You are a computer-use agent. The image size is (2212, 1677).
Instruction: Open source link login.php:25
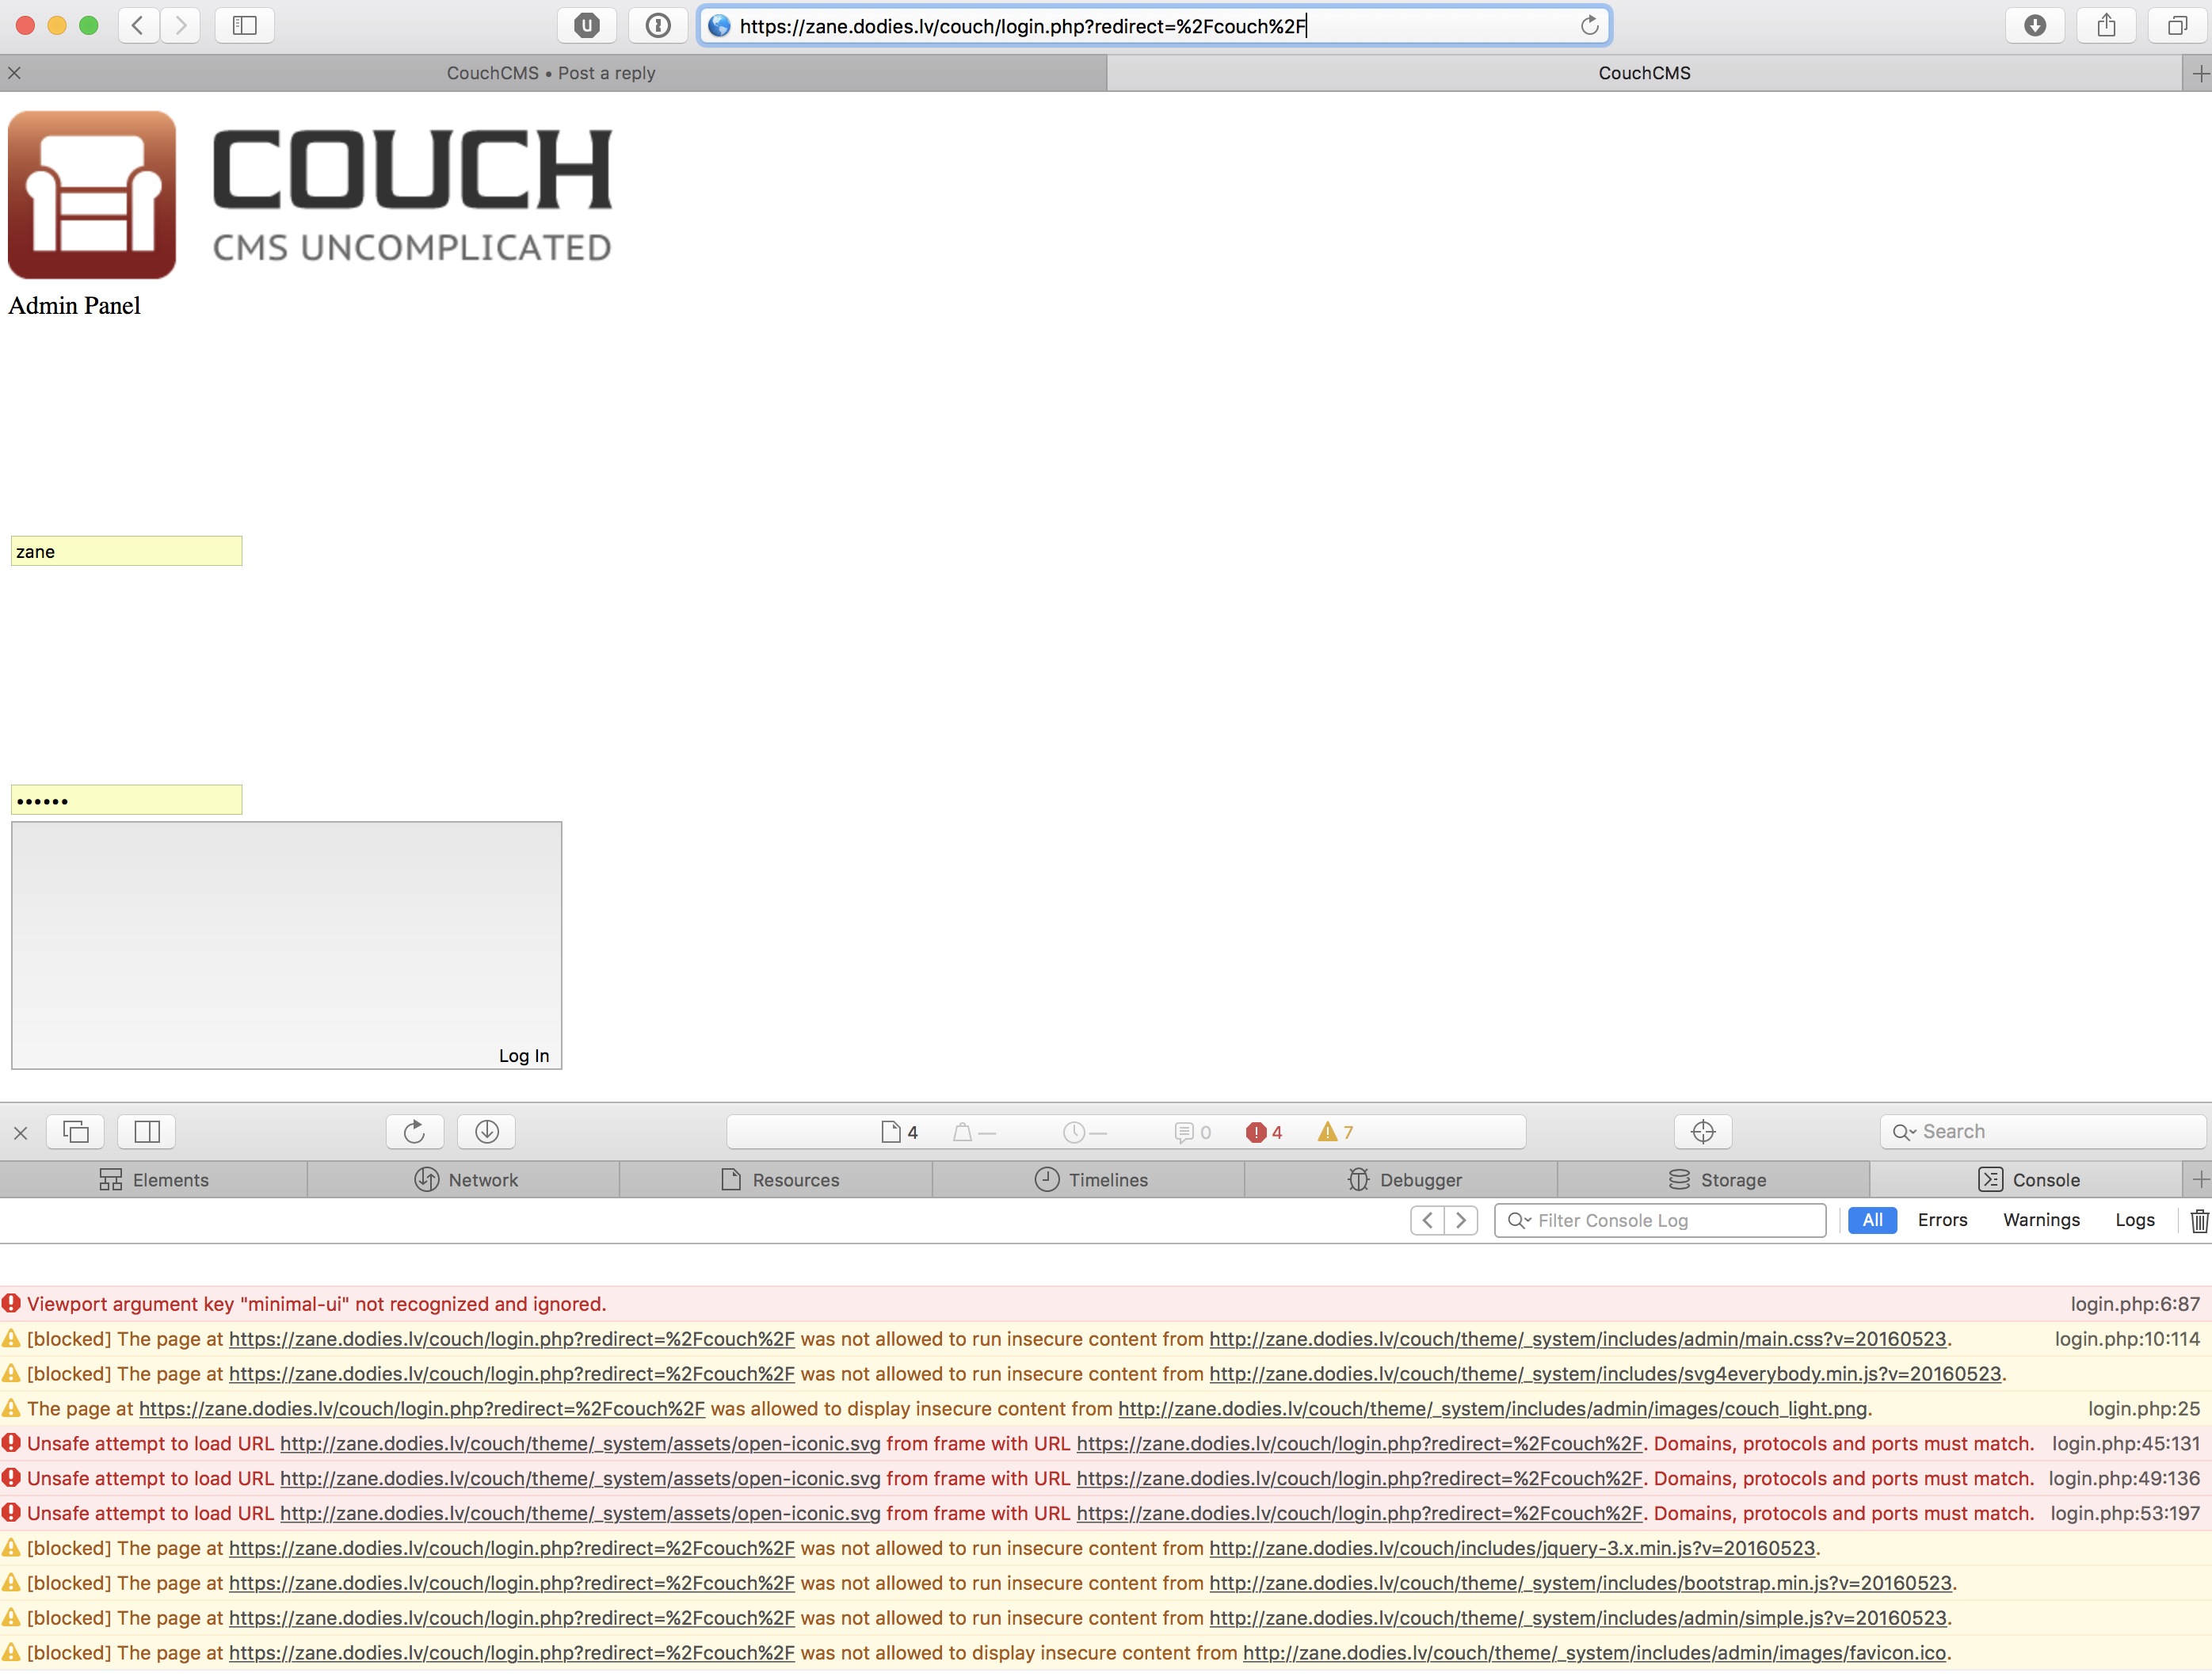click(2144, 1410)
